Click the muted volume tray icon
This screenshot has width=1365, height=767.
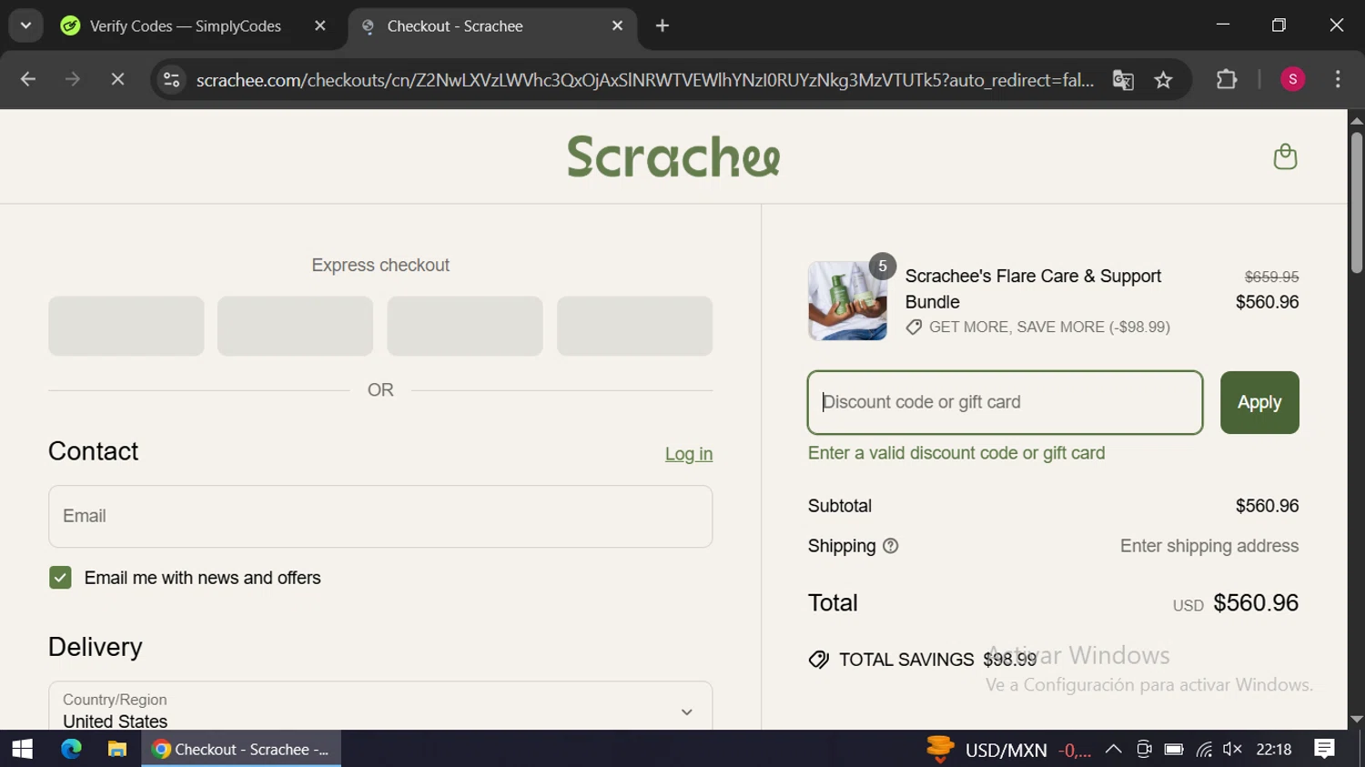pyautogui.click(x=1233, y=749)
